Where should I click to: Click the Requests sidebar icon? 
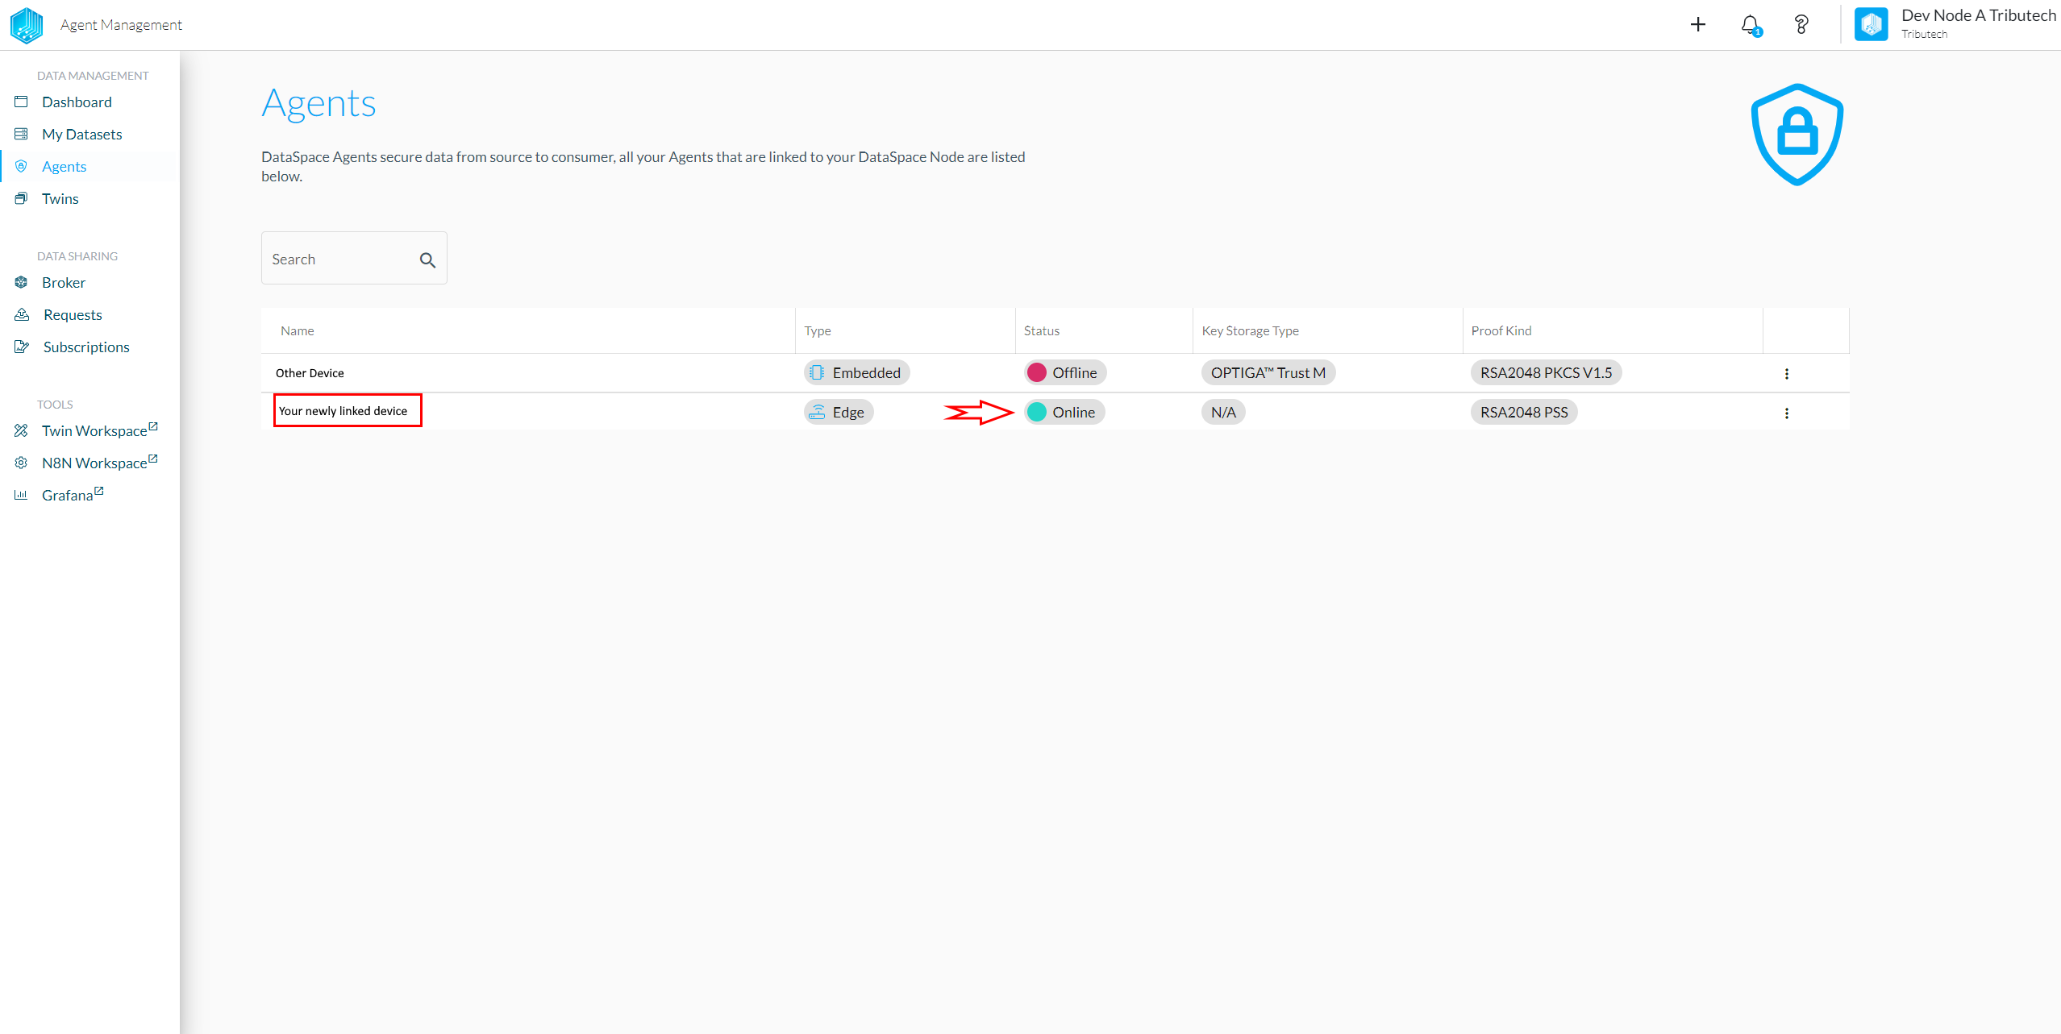pyautogui.click(x=22, y=314)
